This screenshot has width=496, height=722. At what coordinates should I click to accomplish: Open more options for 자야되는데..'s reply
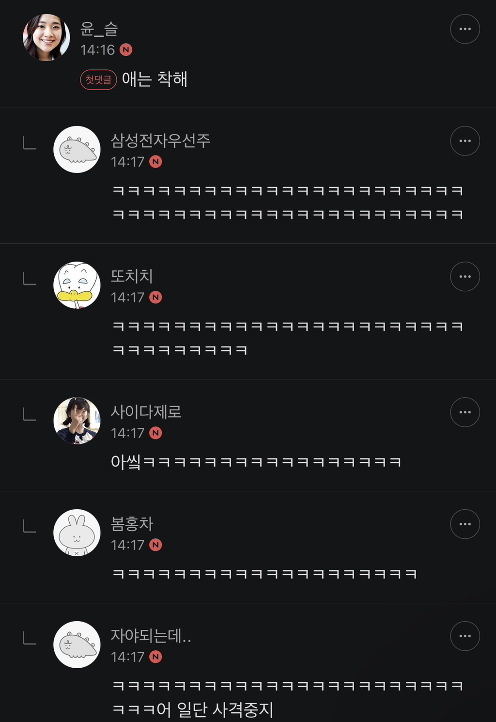tap(465, 636)
